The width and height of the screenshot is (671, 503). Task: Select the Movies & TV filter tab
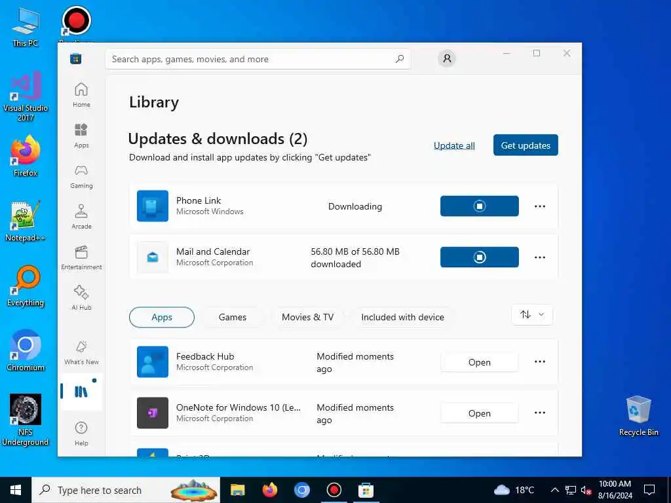click(308, 317)
